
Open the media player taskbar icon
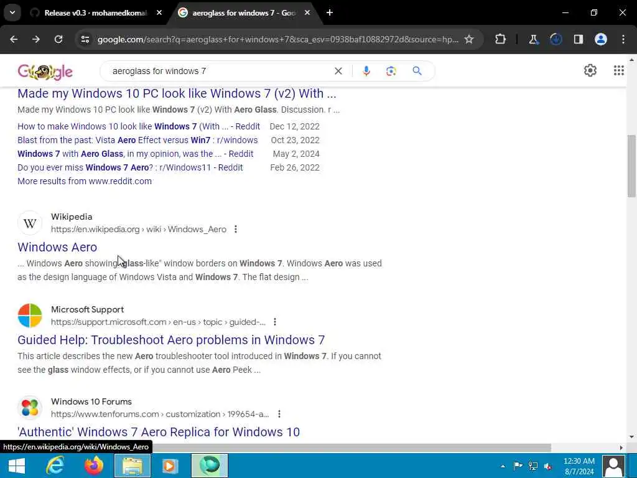point(170,466)
